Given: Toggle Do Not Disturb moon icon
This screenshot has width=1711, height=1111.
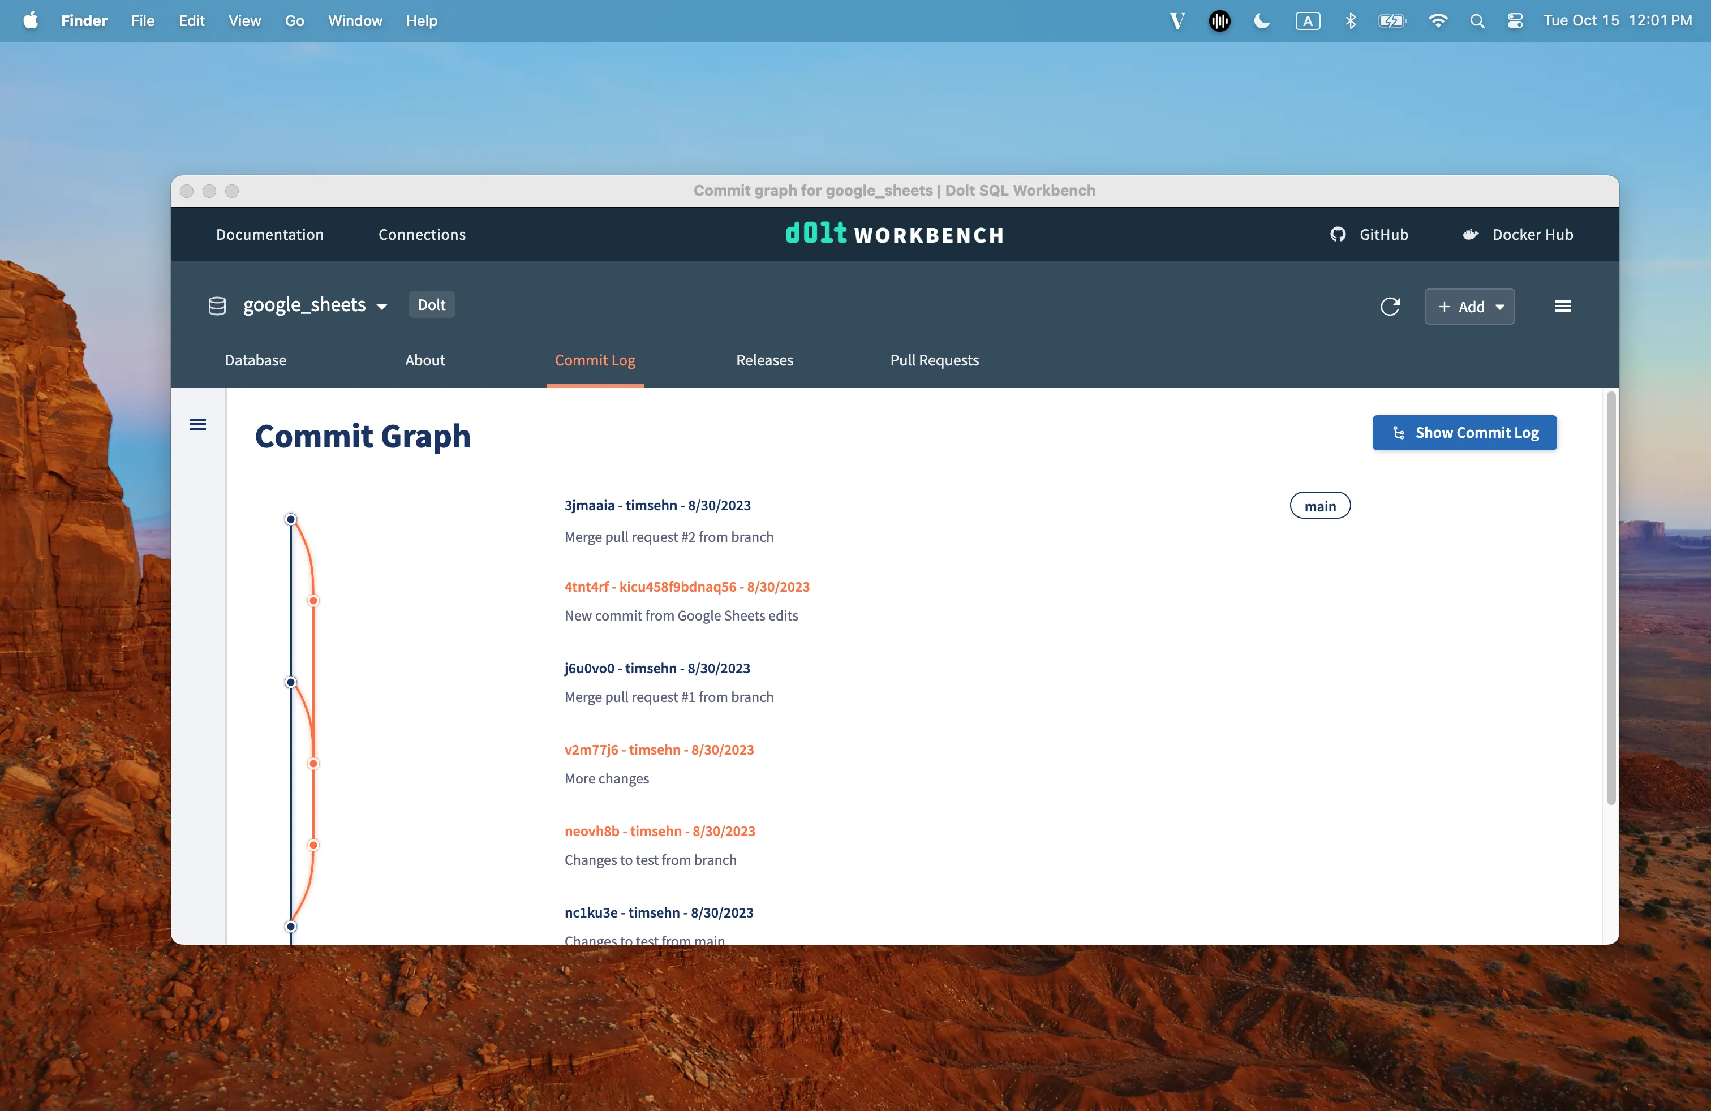Looking at the screenshot, I should [x=1261, y=21].
